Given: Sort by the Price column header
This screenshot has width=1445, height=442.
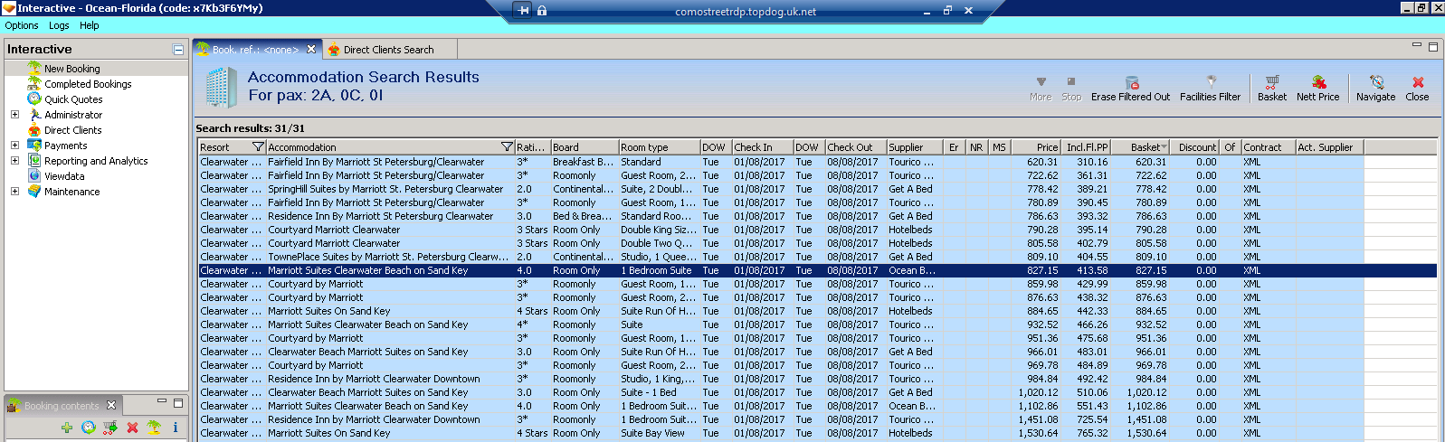Looking at the screenshot, I should tap(1036, 146).
